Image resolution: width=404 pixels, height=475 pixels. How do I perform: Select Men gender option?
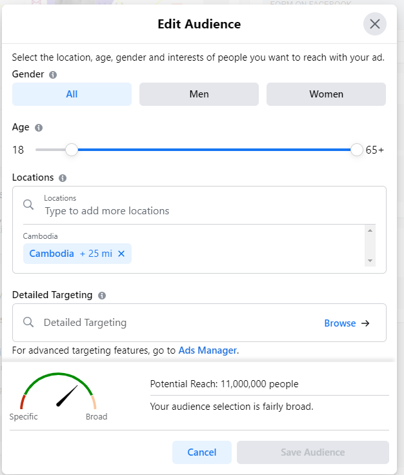coord(199,94)
